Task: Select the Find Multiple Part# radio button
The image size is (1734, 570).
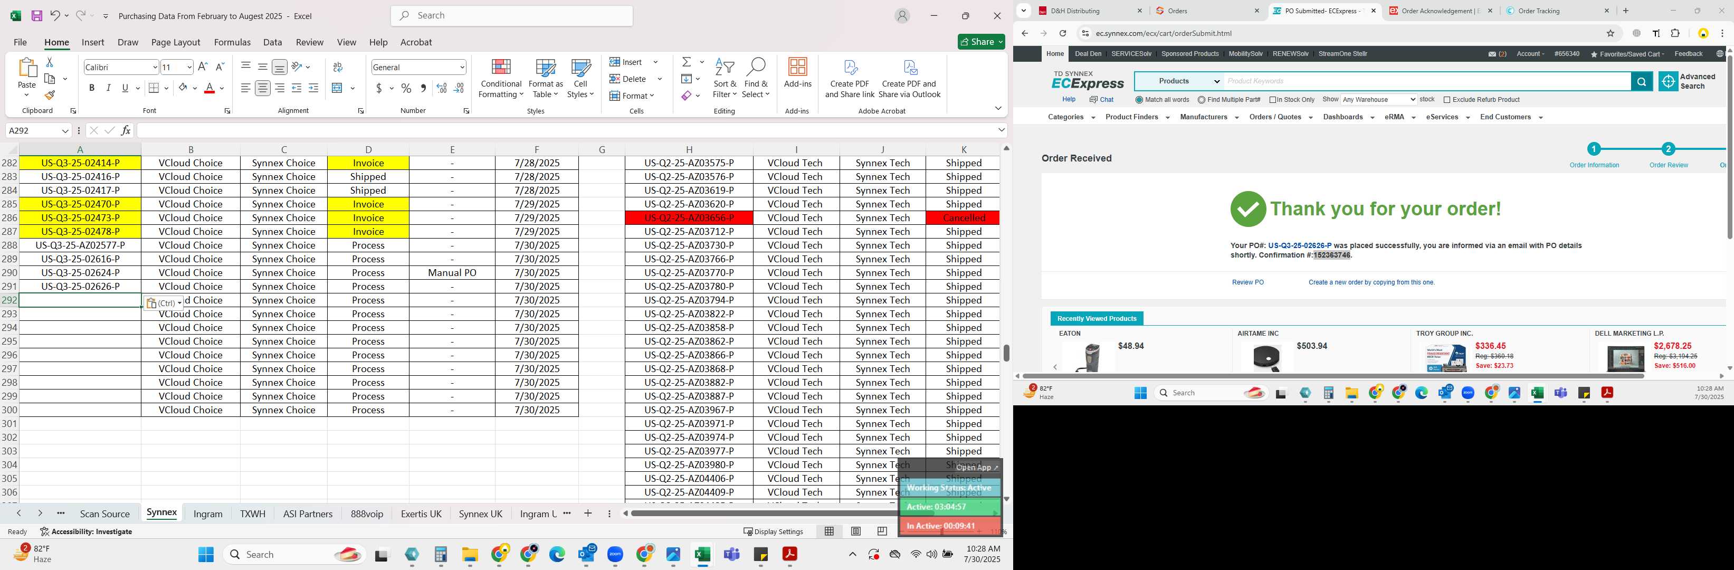Action: [1202, 100]
